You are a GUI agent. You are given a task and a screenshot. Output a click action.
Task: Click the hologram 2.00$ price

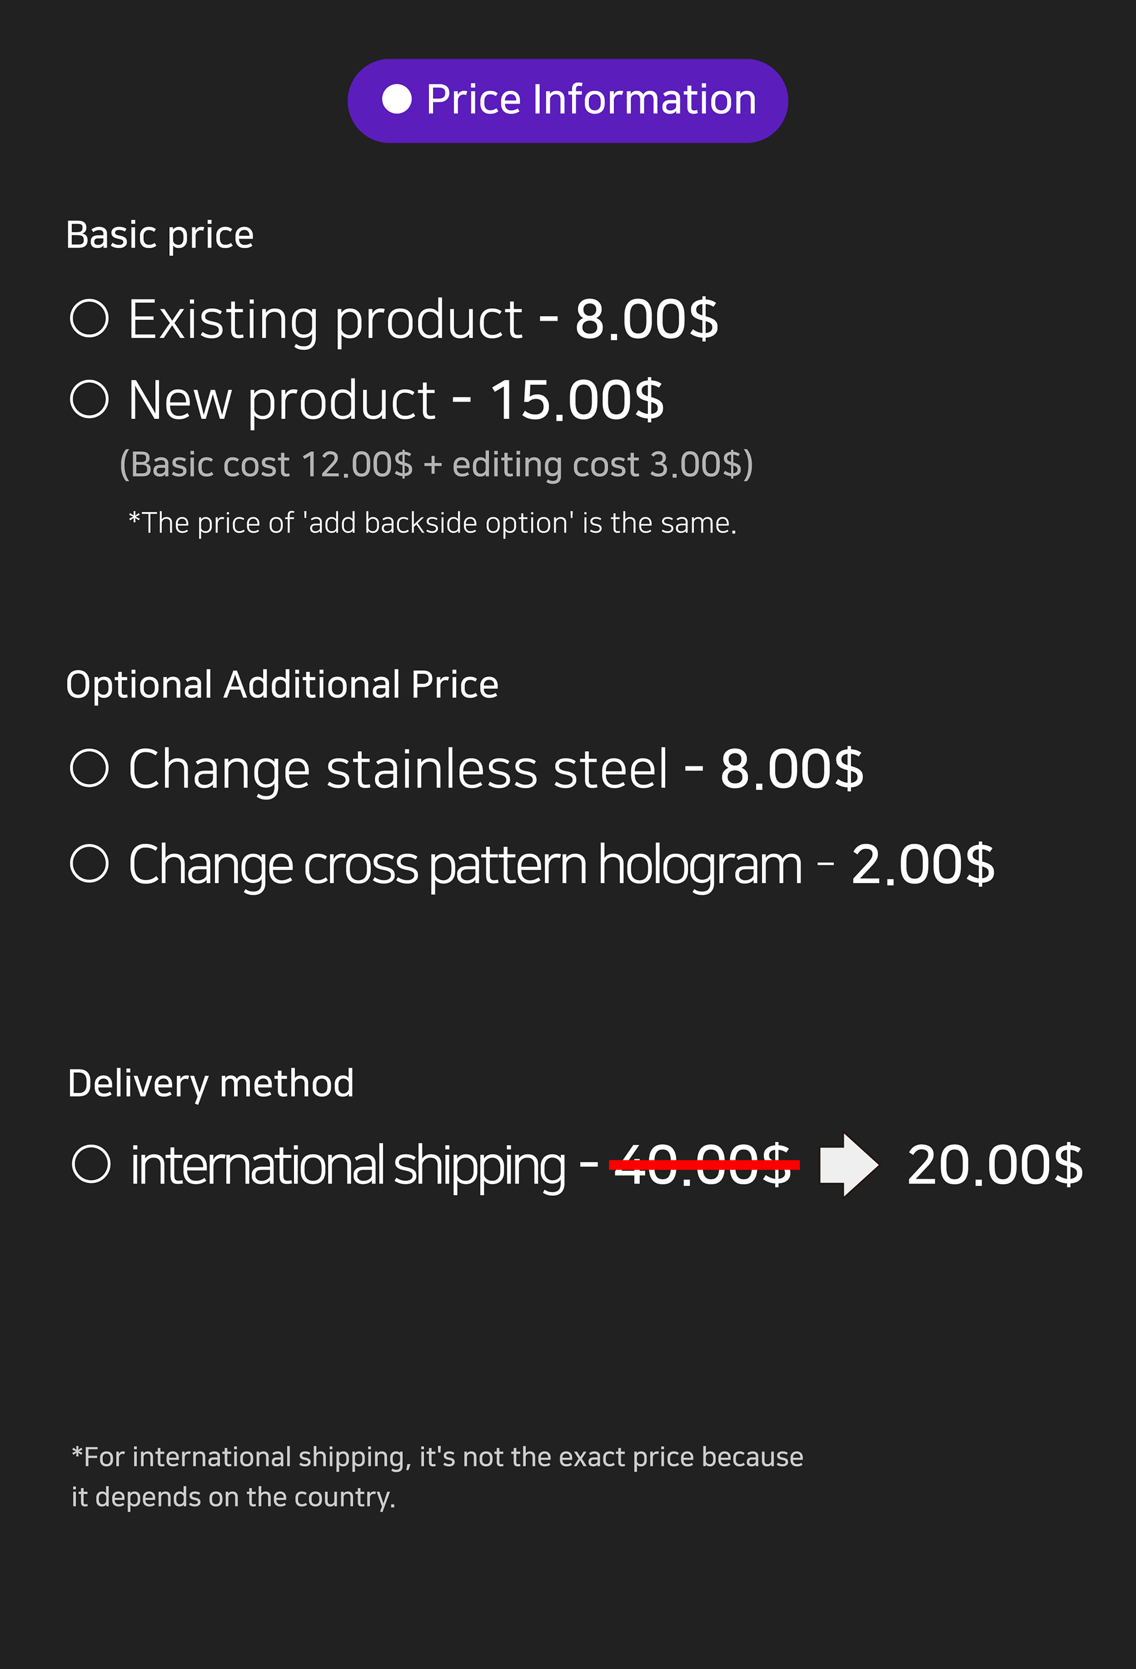(922, 864)
